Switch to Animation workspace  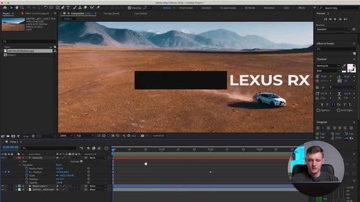coord(269,8)
